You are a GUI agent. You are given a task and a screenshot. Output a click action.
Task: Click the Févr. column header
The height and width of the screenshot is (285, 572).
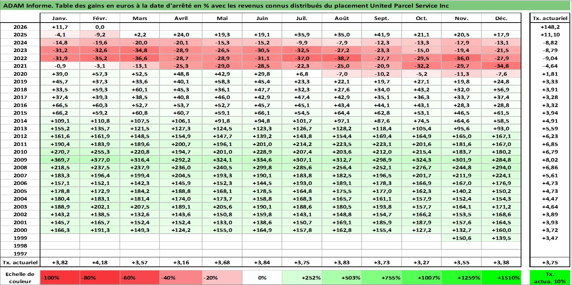click(x=100, y=18)
